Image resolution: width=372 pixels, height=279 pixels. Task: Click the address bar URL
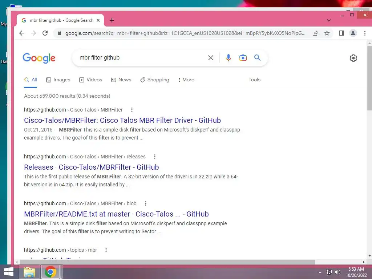(185, 33)
